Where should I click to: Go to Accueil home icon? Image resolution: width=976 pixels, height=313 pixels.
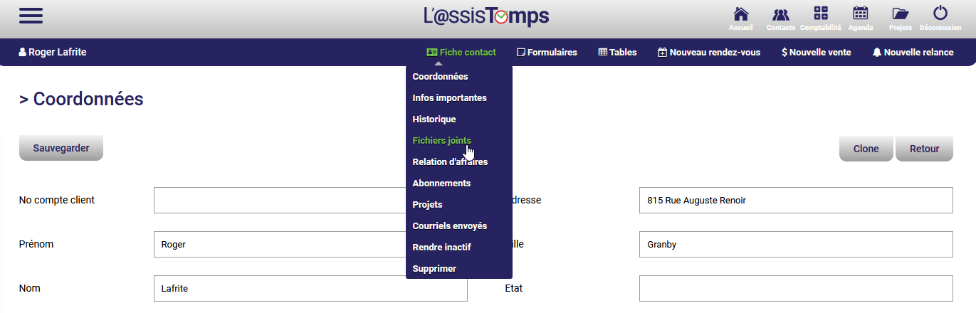[740, 17]
